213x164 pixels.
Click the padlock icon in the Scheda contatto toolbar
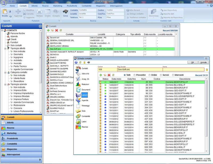tap(84, 62)
